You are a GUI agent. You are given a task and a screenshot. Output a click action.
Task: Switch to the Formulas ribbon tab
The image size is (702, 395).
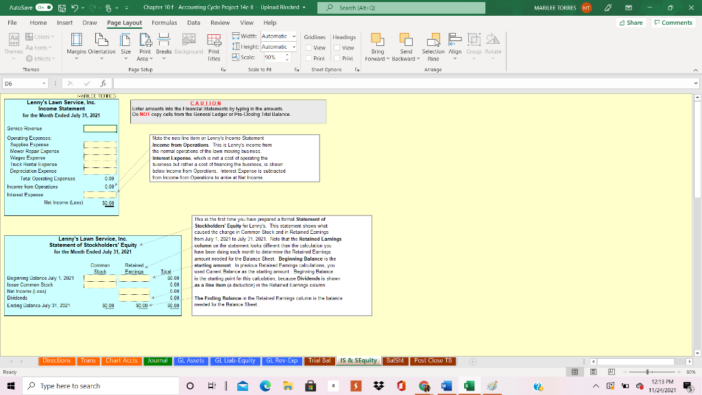tap(165, 22)
